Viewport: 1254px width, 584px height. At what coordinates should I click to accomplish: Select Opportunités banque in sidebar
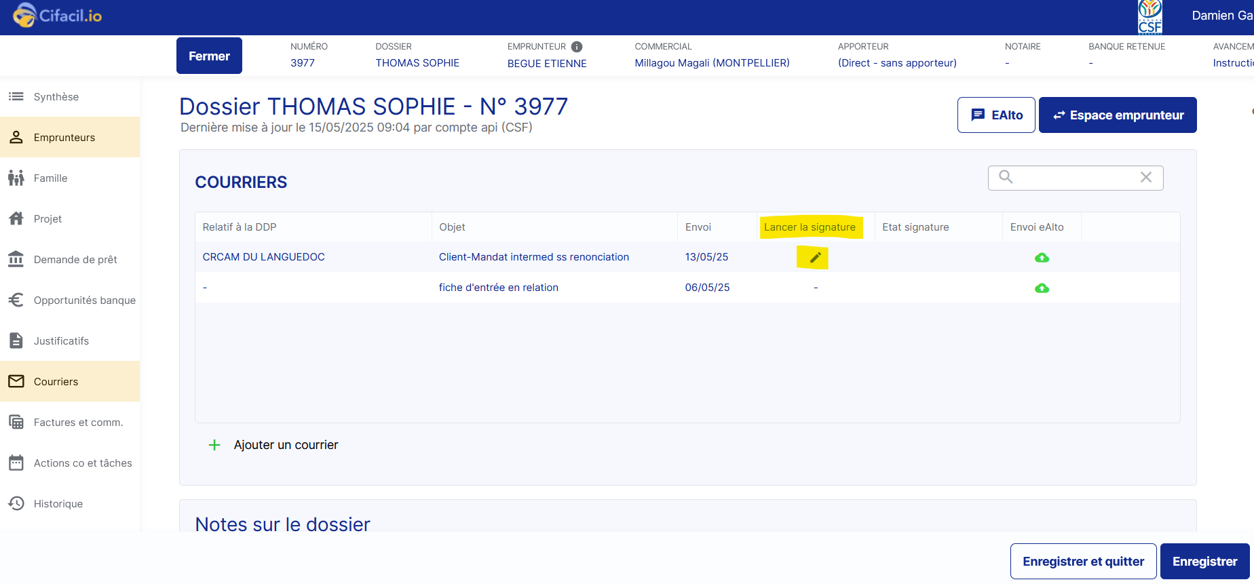pos(84,300)
